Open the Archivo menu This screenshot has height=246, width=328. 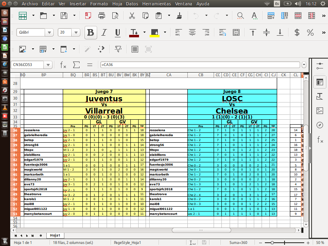[x=30, y=4]
